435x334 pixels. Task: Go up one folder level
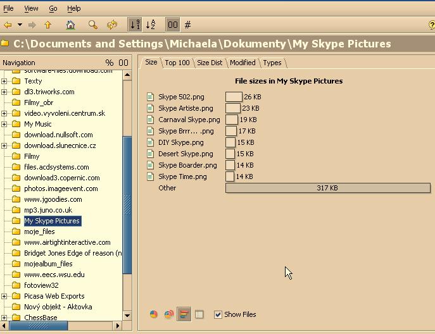tap(48, 25)
